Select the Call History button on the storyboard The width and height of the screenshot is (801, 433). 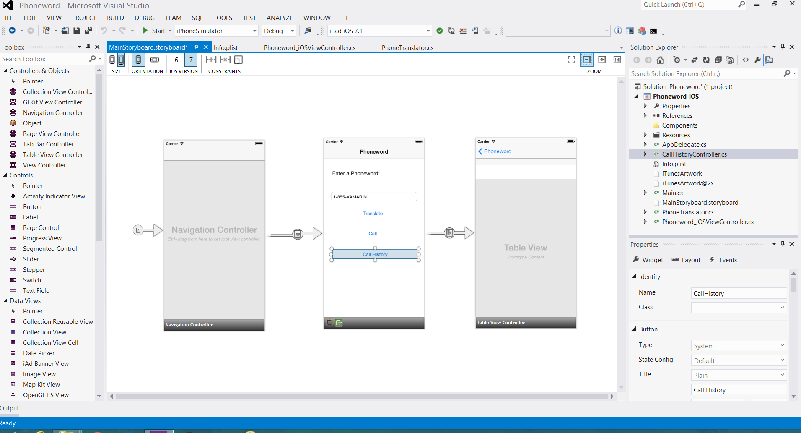pos(375,254)
